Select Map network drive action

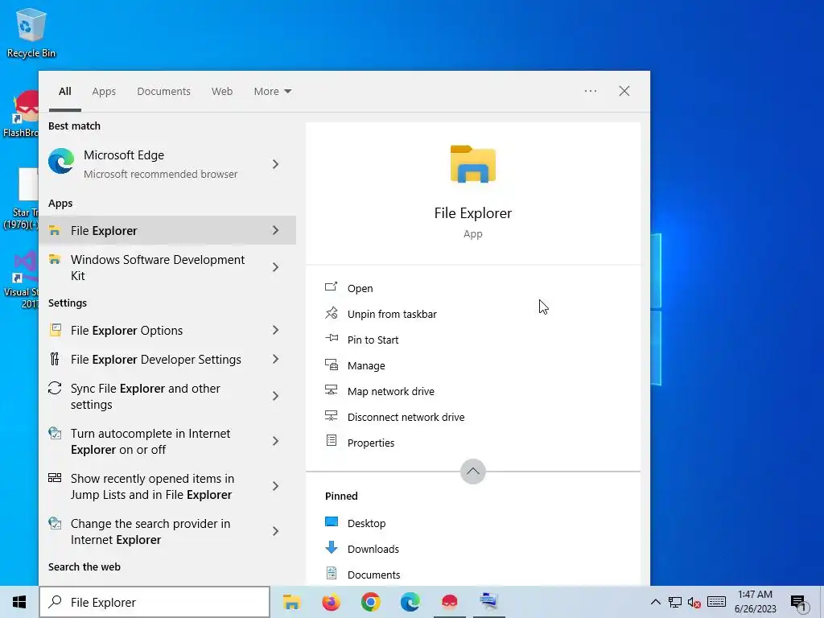pyautogui.click(x=380, y=391)
